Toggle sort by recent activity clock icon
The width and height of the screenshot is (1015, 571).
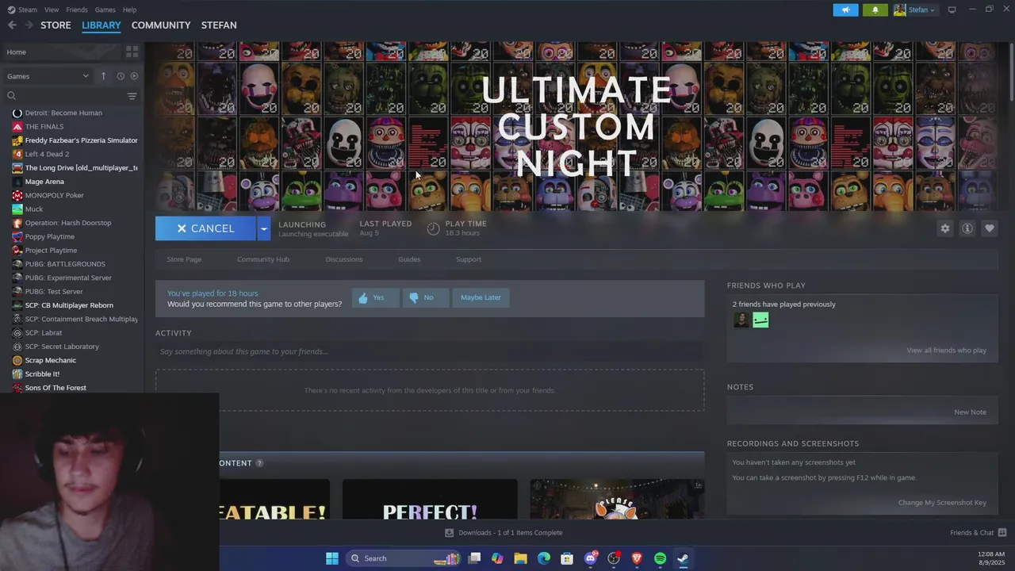point(121,76)
